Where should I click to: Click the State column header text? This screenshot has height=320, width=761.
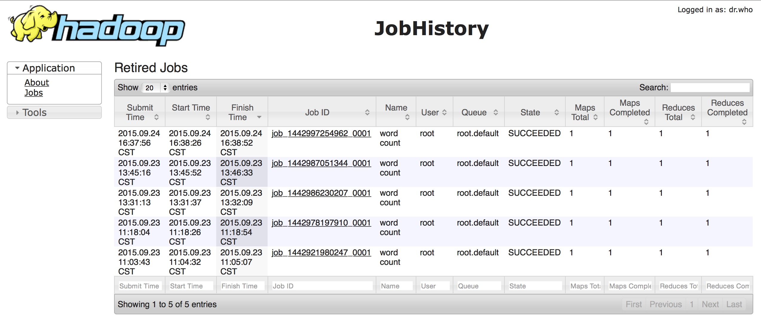pos(530,112)
